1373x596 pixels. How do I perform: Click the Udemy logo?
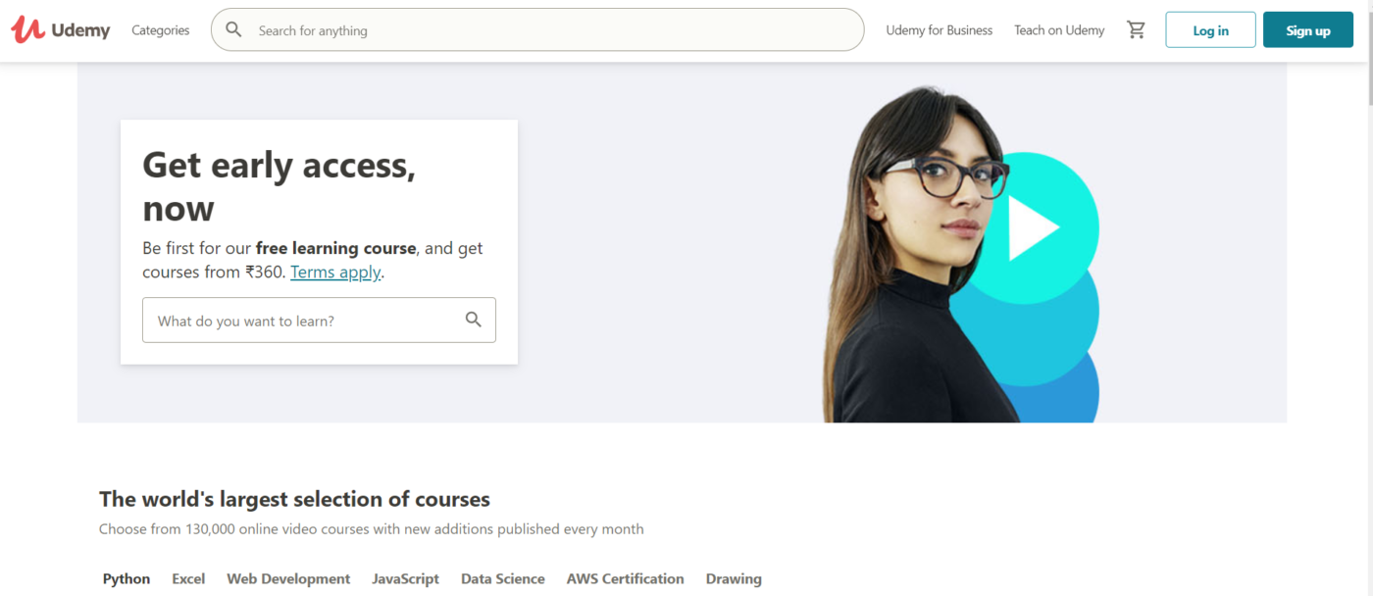click(x=61, y=29)
